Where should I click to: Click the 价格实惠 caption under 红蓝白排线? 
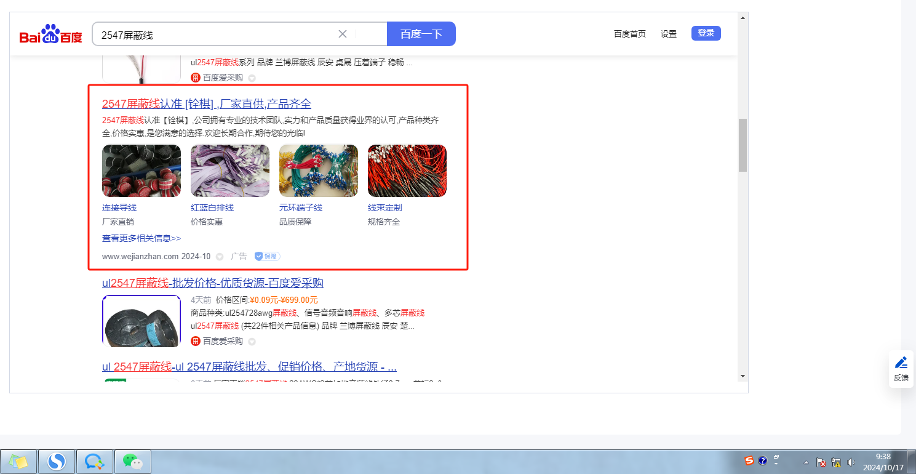pos(207,222)
